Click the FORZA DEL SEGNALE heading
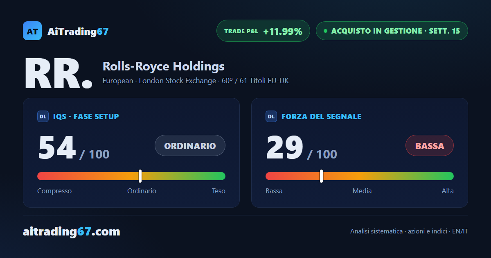The image size is (491, 258). (x=321, y=116)
